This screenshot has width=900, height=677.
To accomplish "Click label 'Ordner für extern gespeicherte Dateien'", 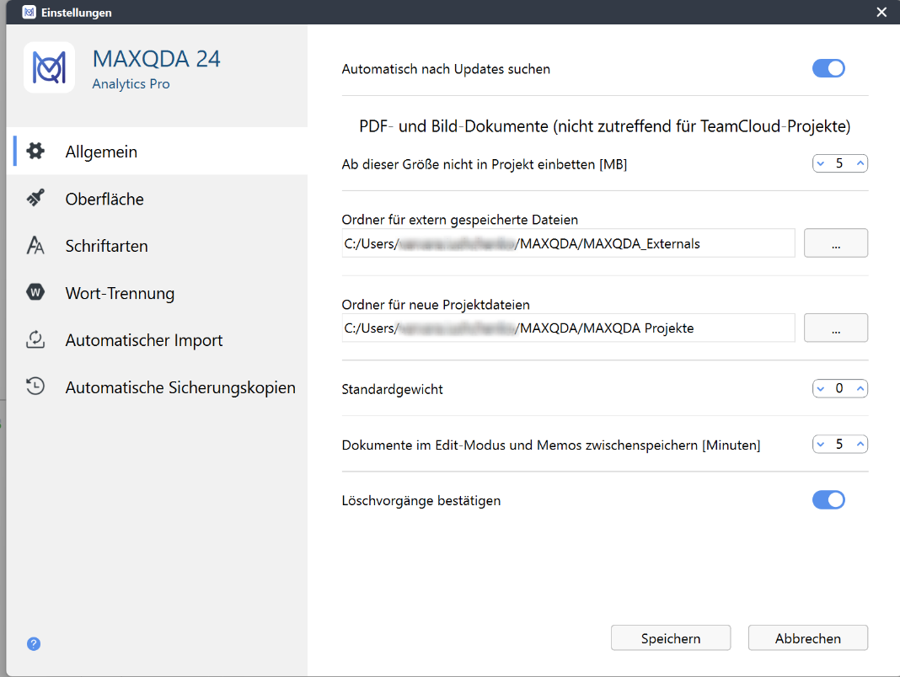I will pos(460,219).
